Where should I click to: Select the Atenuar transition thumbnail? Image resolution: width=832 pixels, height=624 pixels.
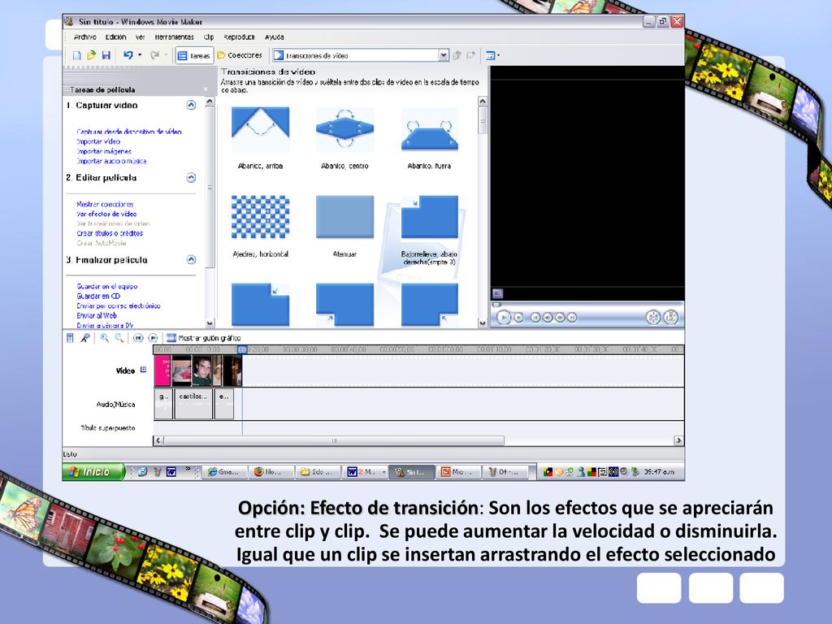coord(344,217)
